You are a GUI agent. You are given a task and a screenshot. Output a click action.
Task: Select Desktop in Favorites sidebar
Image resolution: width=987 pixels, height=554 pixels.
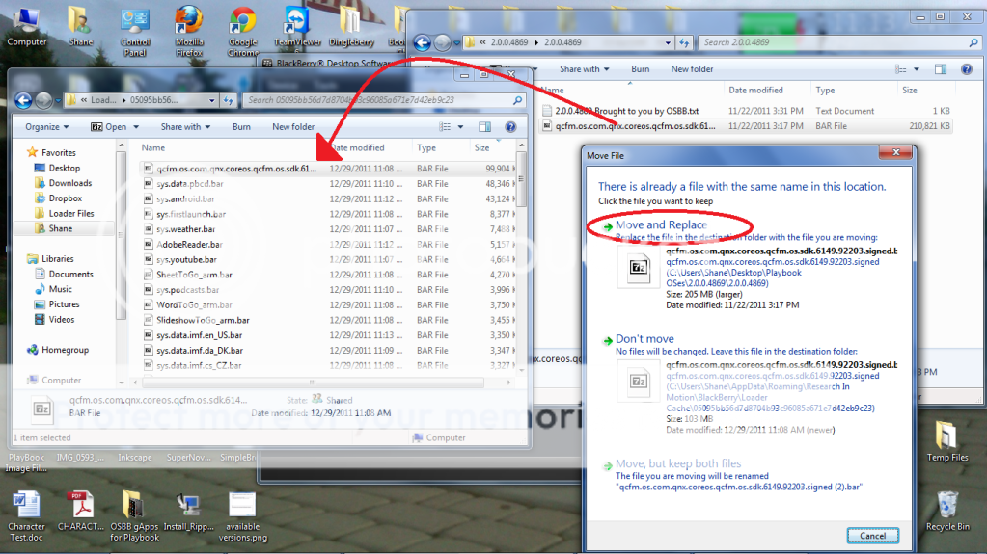[x=64, y=168]
